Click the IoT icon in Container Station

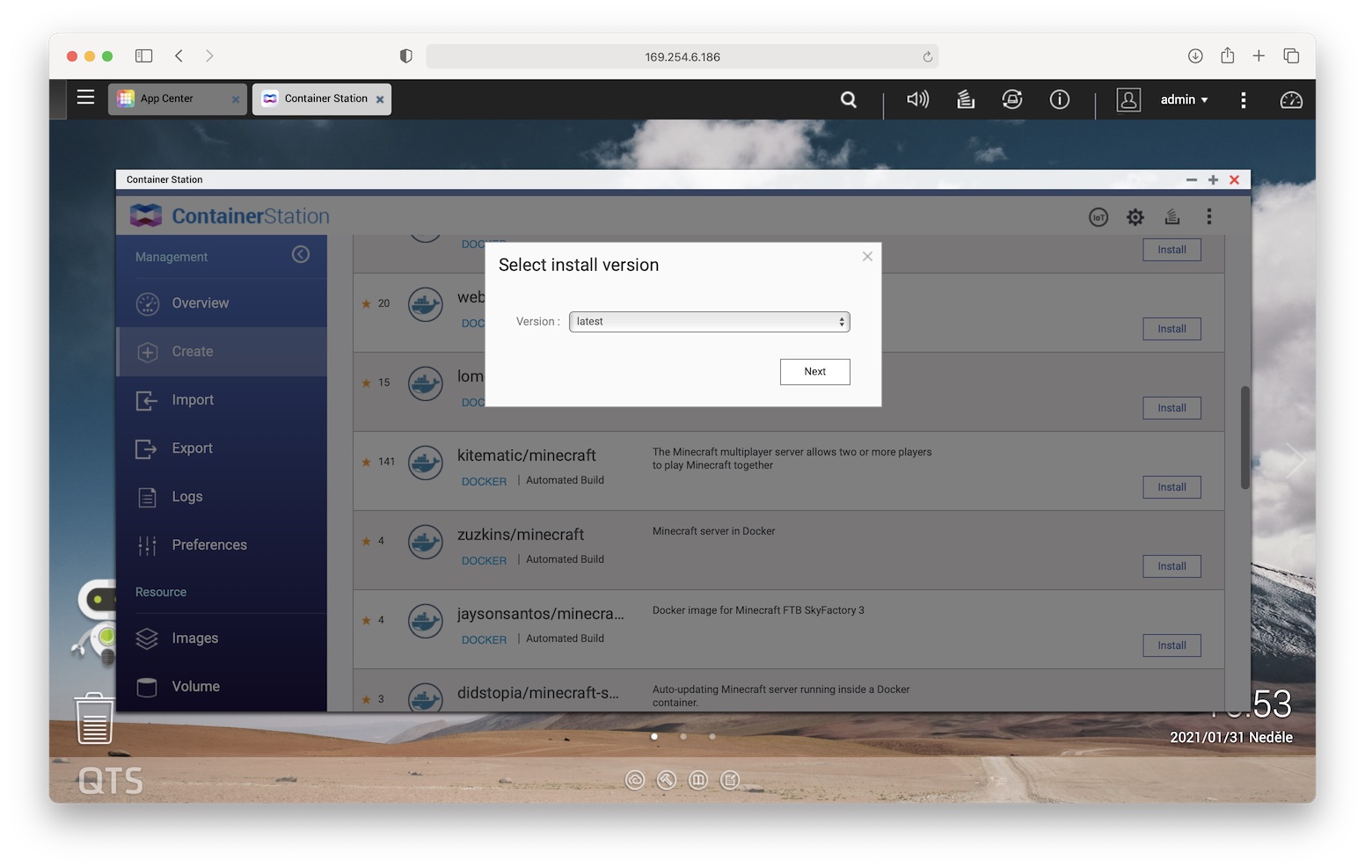tap(1098, 217)
